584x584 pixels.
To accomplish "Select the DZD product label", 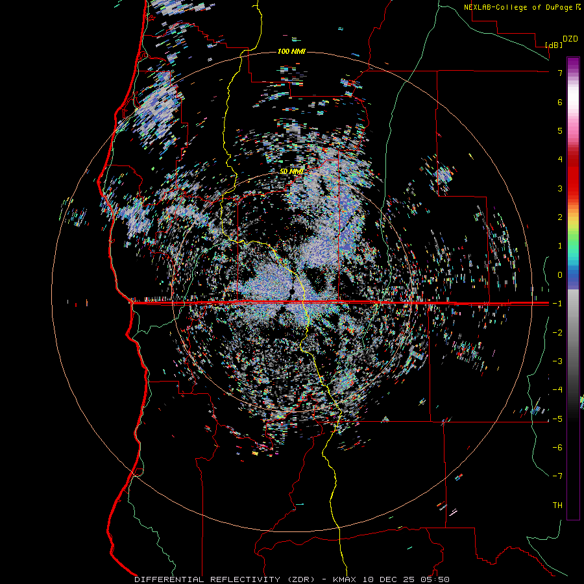I will [570, 39].
